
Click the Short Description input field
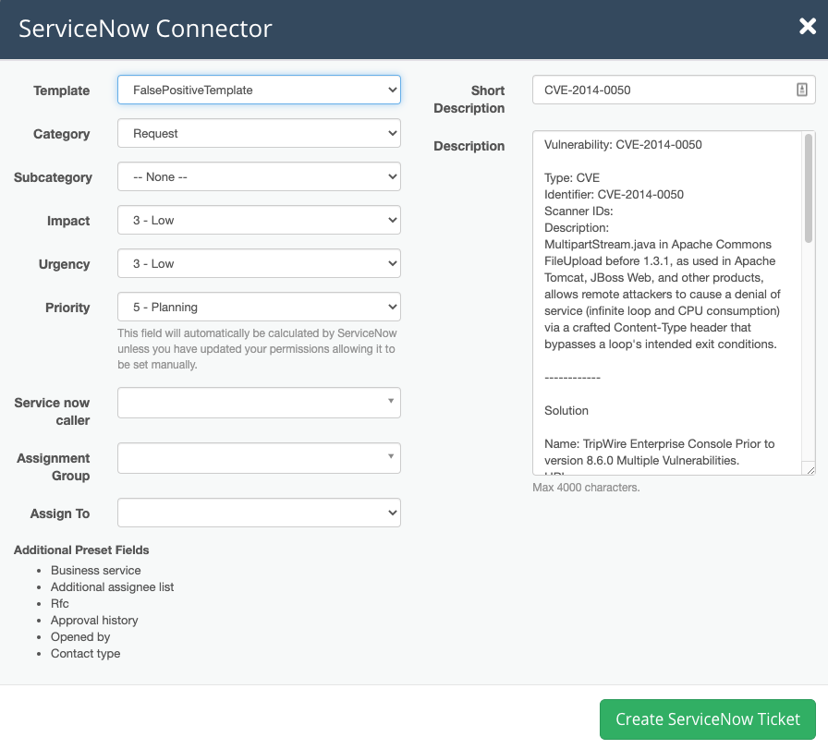point(674,90)
